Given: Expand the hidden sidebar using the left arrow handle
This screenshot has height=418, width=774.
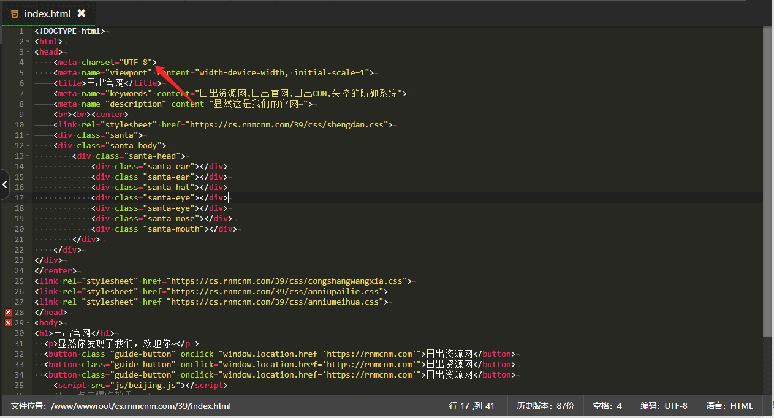Looking at the screenshot, I should 4,184.
